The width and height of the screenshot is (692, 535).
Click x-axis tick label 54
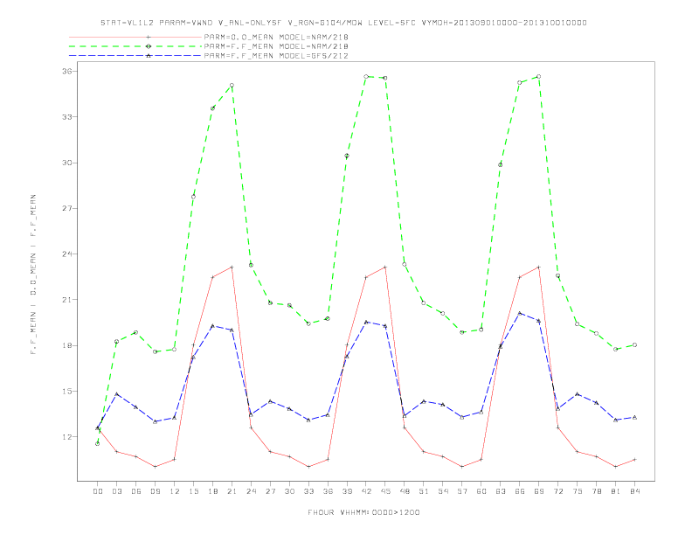tap(443, 491)
